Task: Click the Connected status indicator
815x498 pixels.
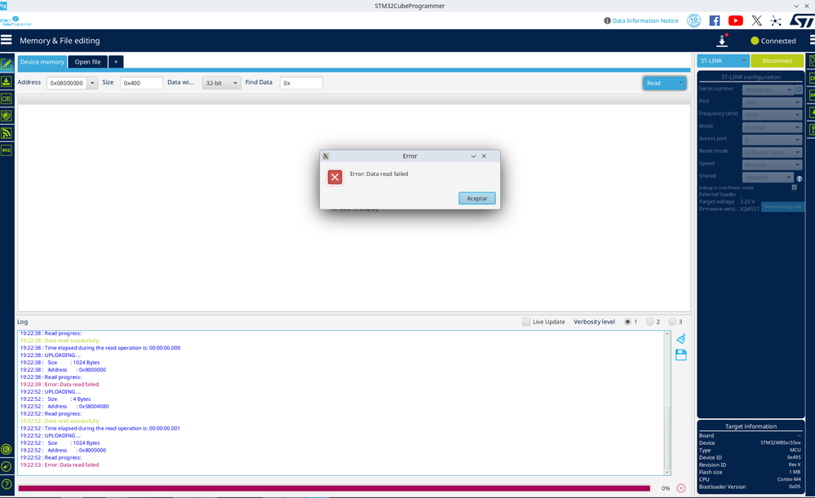Action: pos(773,41)
